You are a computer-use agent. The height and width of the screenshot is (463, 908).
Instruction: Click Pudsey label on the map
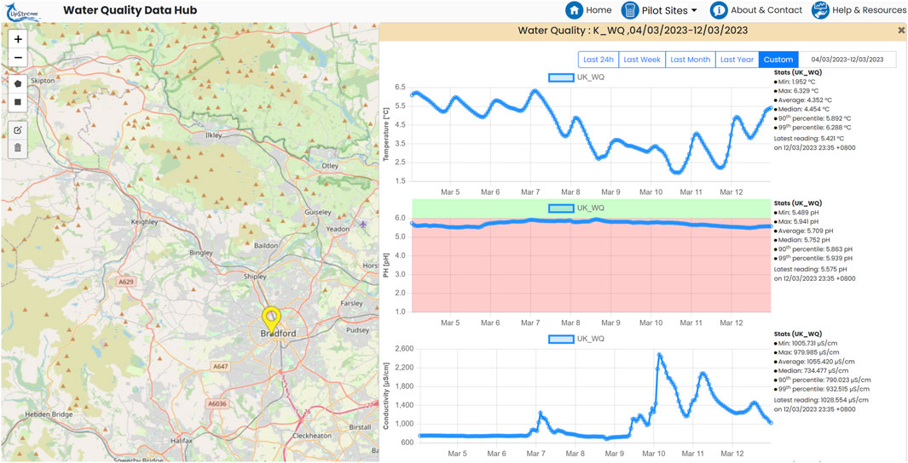coord(356,330)
